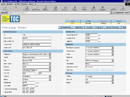Click the empty Zustand input field
This screenshot has width=130, height=97.
(x=100, y=57)
